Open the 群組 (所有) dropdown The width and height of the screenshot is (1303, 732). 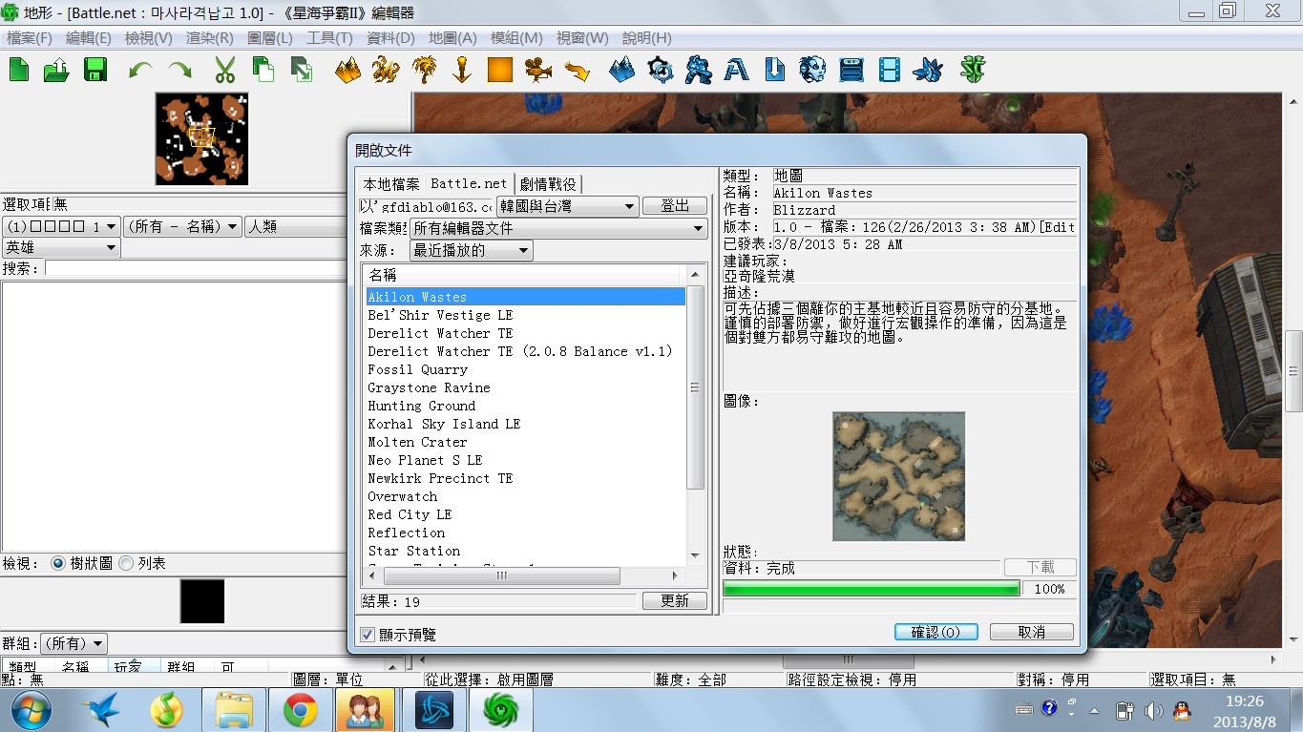coord(74,644)
